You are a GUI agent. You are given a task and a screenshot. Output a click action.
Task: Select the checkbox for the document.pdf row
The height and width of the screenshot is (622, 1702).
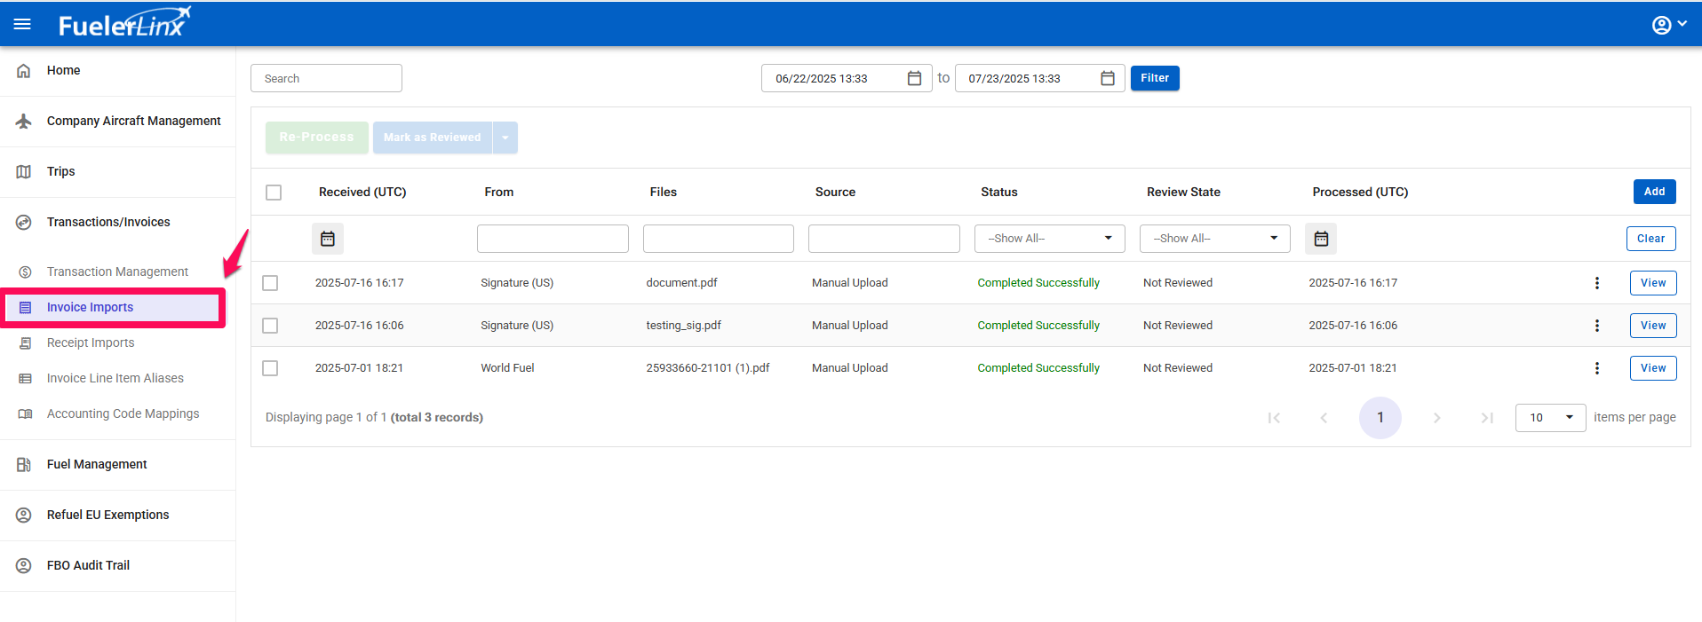pyautogui.click(x=270, y=283)
